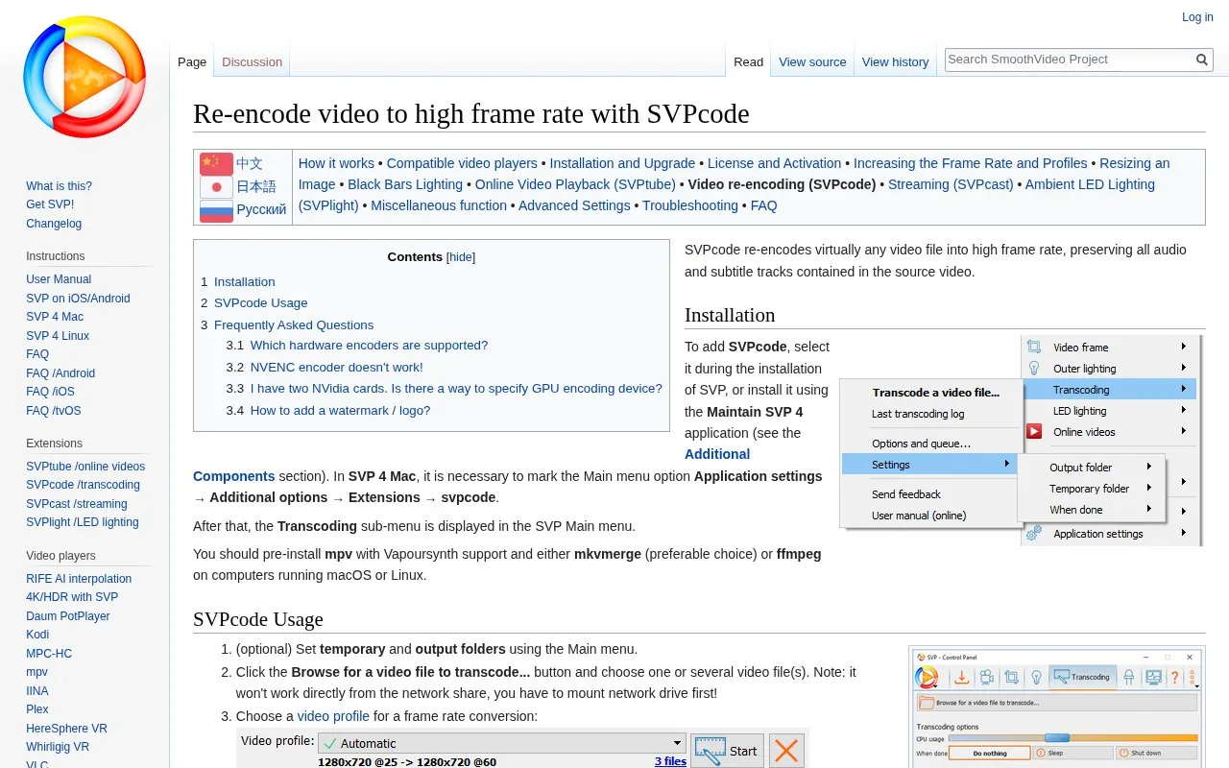Open 'What is this?' in the sidebar
Screen dimensions: 1229x768
[59, 186]
